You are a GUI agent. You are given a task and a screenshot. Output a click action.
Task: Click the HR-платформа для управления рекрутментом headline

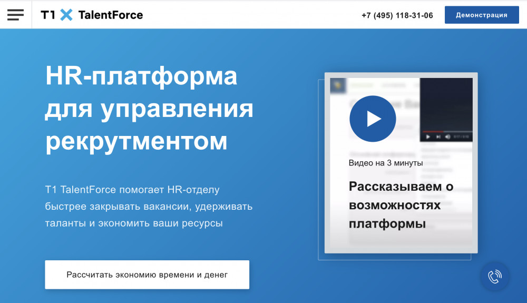[x=149, y=109]
